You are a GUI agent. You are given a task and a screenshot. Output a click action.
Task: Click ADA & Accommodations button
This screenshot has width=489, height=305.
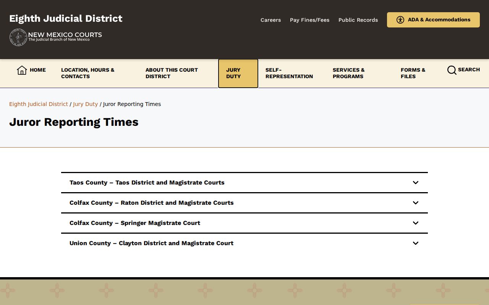[x=433, y=20]
